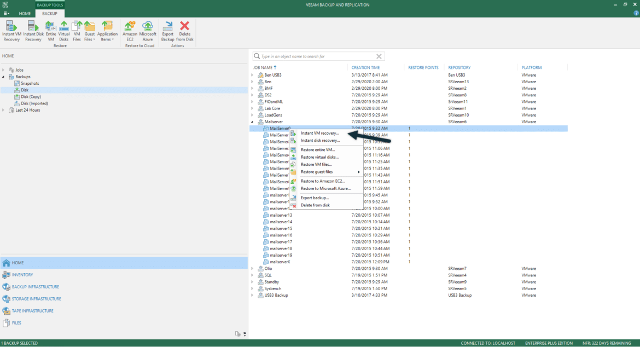Screen dimensions: 640x347
Task: Click the Entire VM restore ribbon icon
Action: pos(51,31)
